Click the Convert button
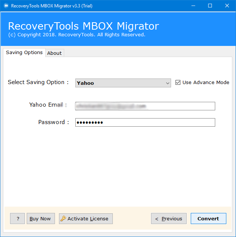This screenshot has width=236, height=237. click(209, 218)
